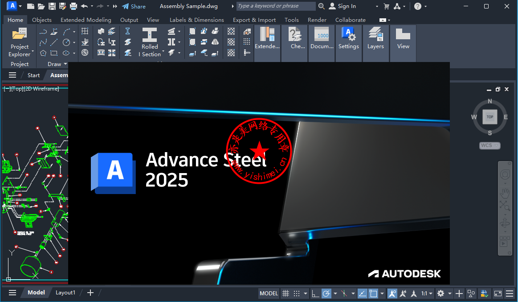This screenshot has height=302, width=518.
Task: Open the ribbon minimize options dropdown
Action: point(389,20)
